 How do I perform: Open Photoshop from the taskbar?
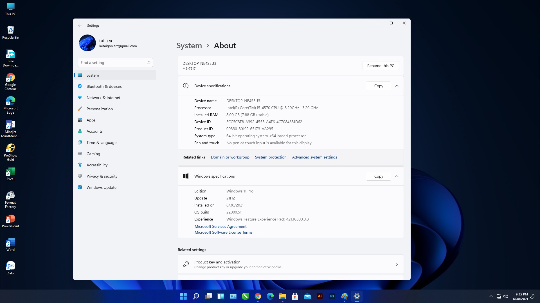[x=332, y=296]
